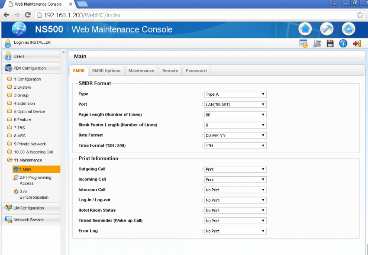The height and width of the screenshot is (255, 368).
Task: Click the calendar alert icon in toolbar
Action: pyautogui.click(x=303, y=43)
